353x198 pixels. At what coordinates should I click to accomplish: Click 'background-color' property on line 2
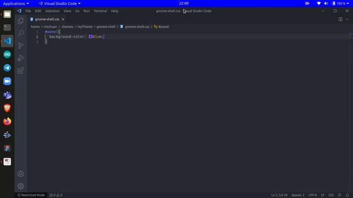pyautogui.click(x=66, y=37)
